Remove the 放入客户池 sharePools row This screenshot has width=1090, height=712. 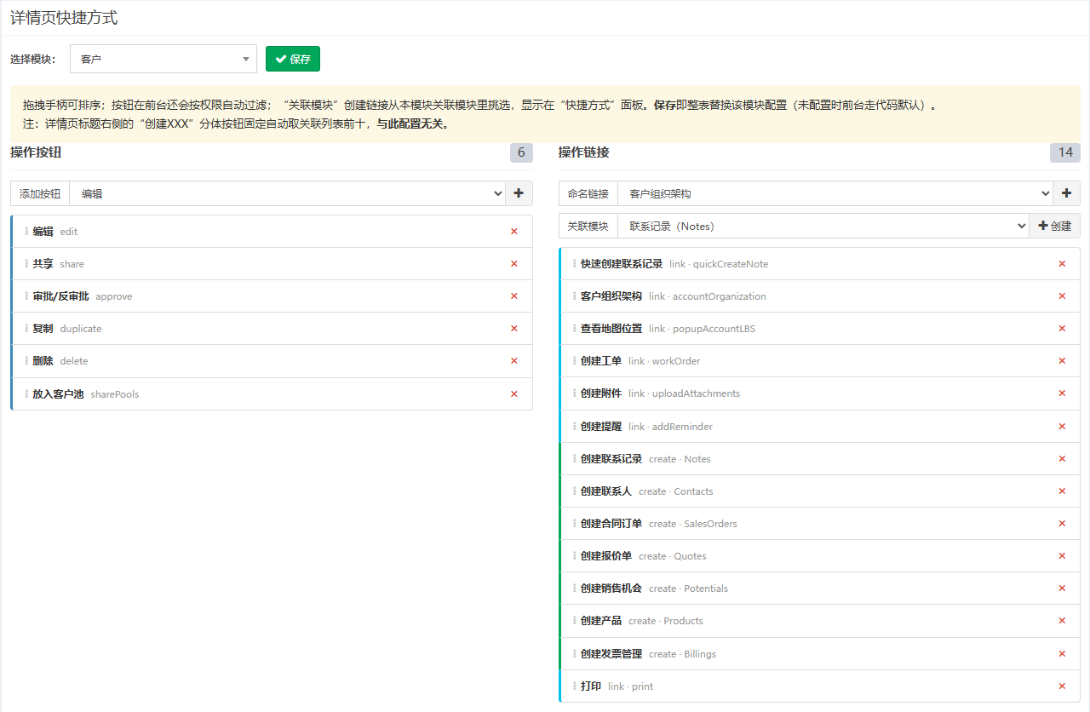513,394
